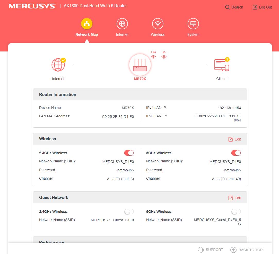Click the 5G Wi-Fi signal icon
279x254 pixels.
[x=164, y=57]
